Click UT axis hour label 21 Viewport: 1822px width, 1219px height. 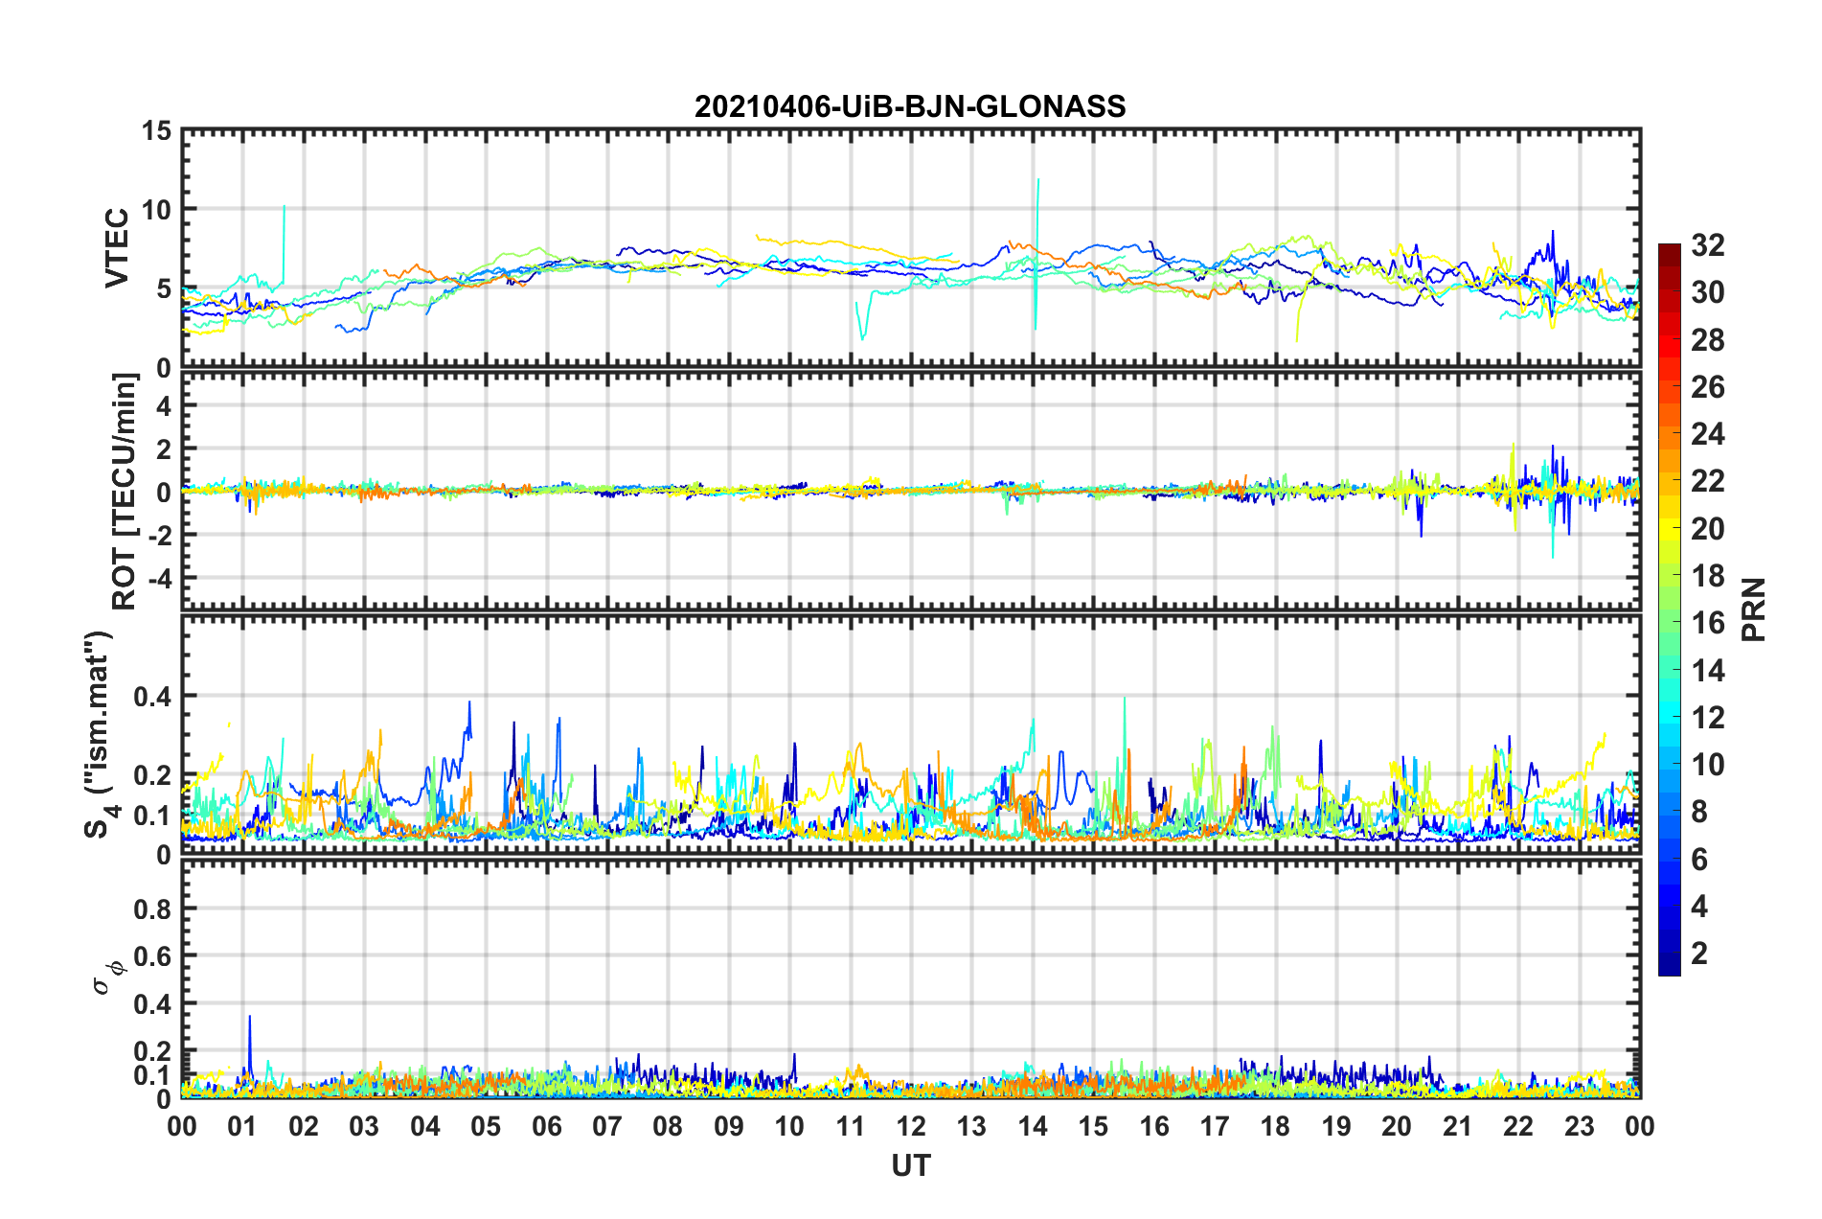[x=1458, y=1126]
